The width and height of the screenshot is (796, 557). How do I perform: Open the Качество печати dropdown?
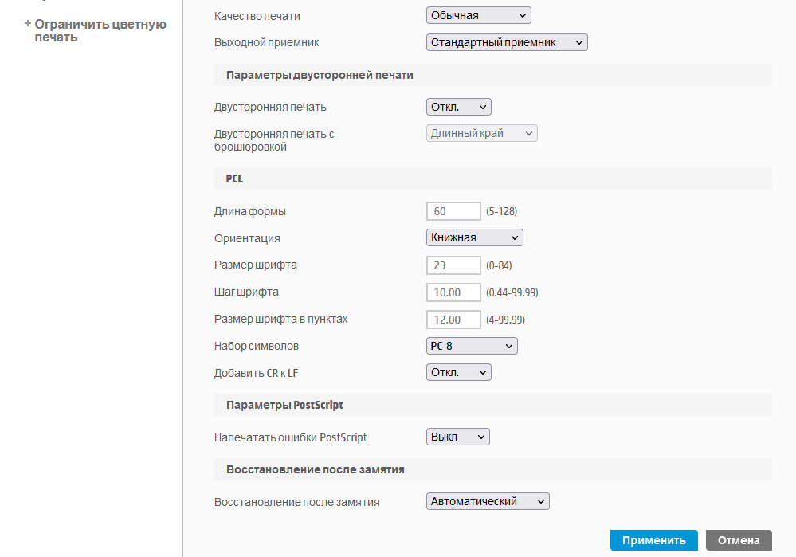(478, 15)
